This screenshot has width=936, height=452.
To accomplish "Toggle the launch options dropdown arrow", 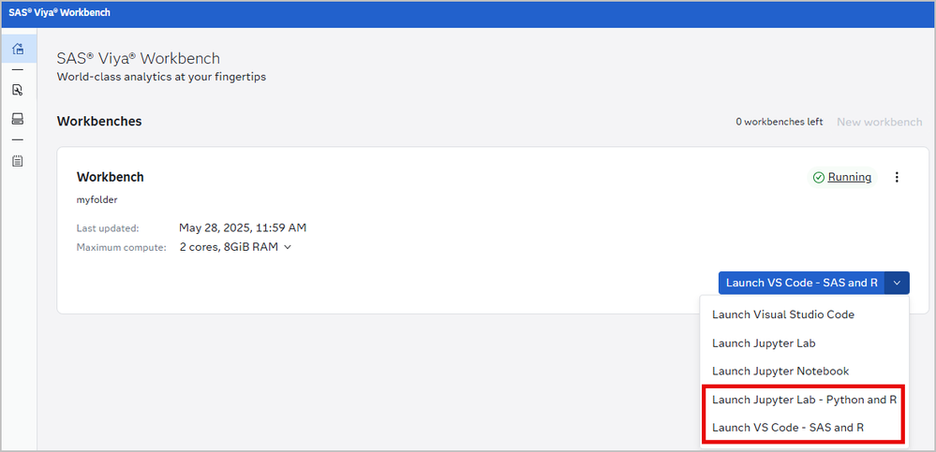I will pos(898,283).
